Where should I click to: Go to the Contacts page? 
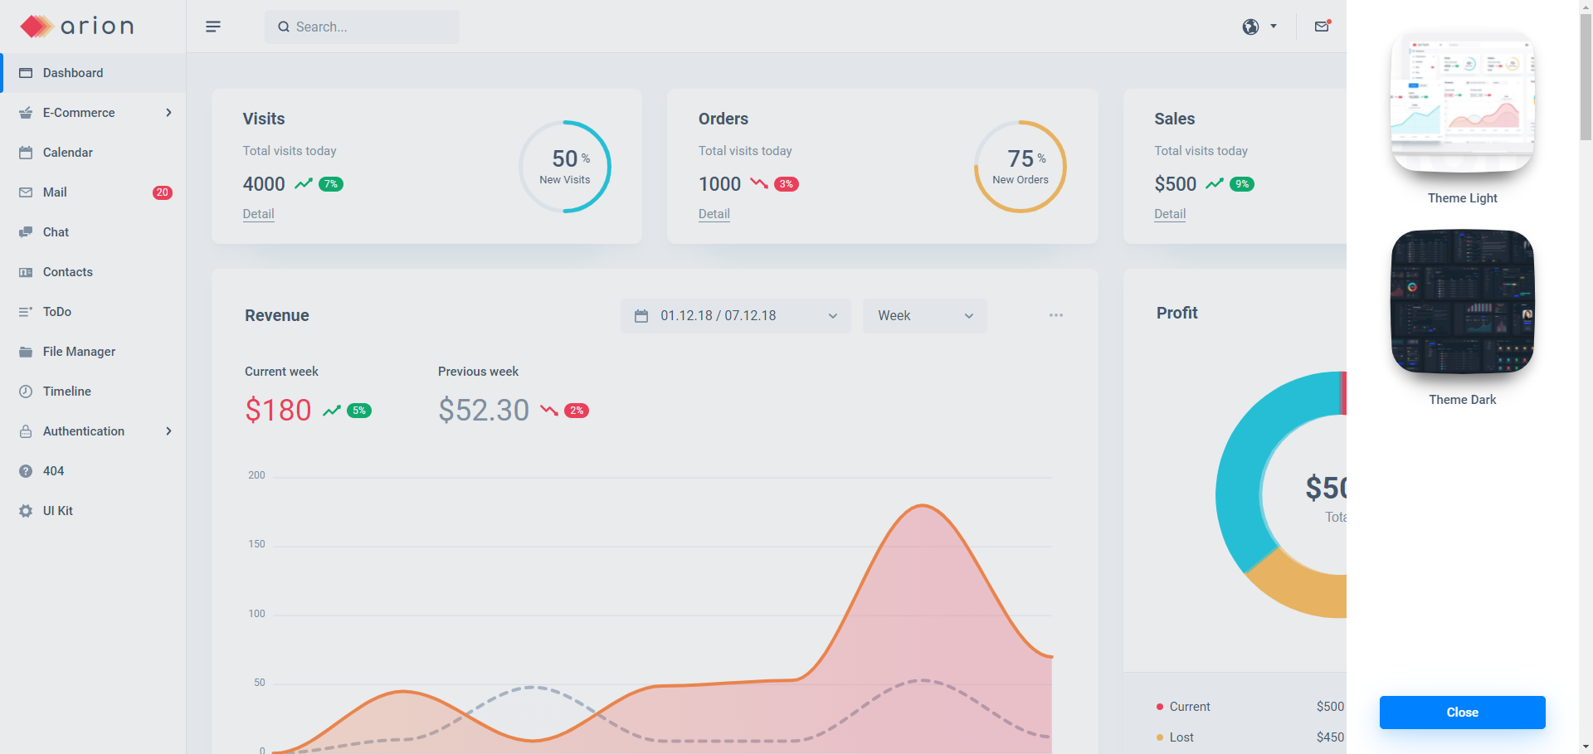(67, 272)
